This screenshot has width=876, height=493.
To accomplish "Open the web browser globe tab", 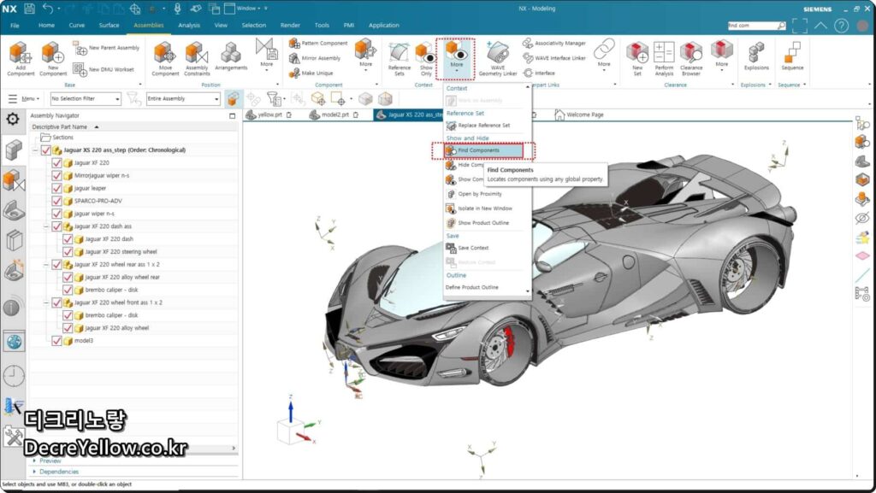I will pos(14,341).
